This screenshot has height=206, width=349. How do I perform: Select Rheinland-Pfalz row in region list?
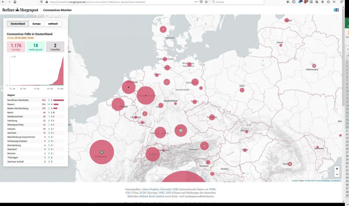point(36,125)
